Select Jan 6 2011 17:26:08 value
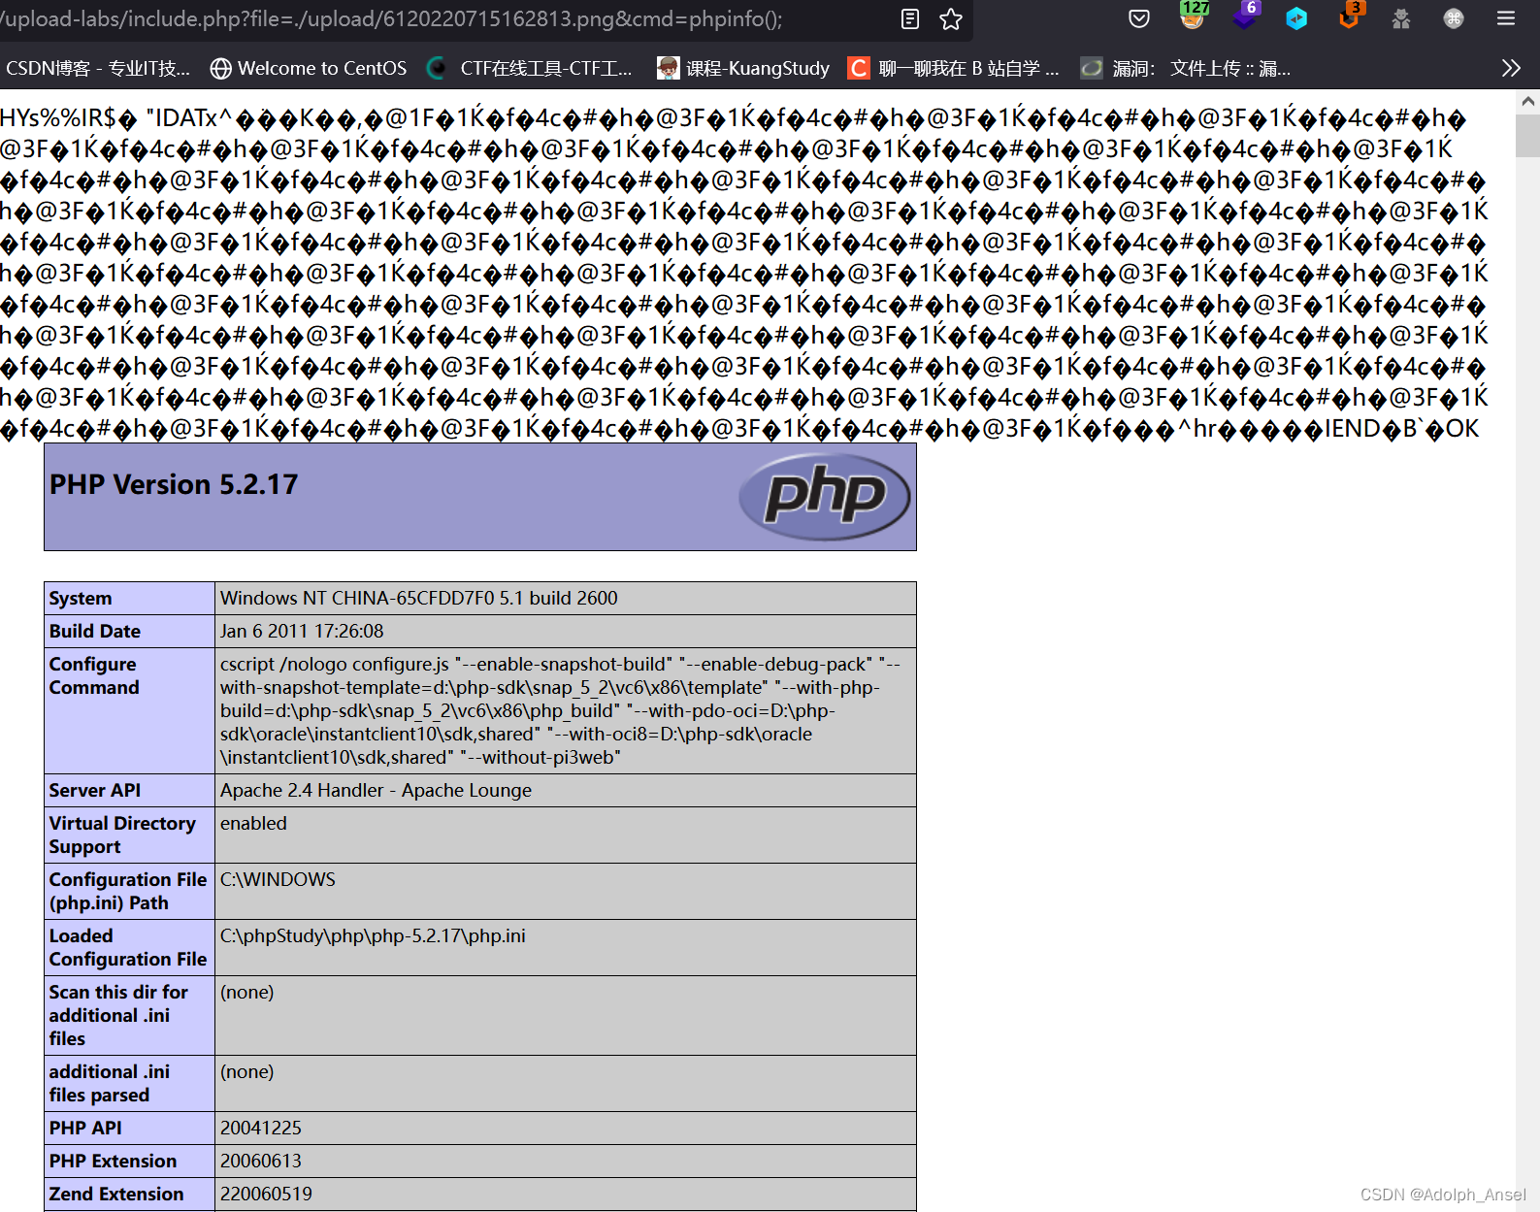Image resolution: width=1540 pixels, height=1212 pixels. 302,631
